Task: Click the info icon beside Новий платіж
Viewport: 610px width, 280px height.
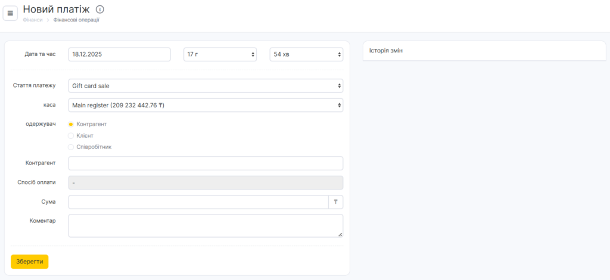Action: click(x=100, y=10)
